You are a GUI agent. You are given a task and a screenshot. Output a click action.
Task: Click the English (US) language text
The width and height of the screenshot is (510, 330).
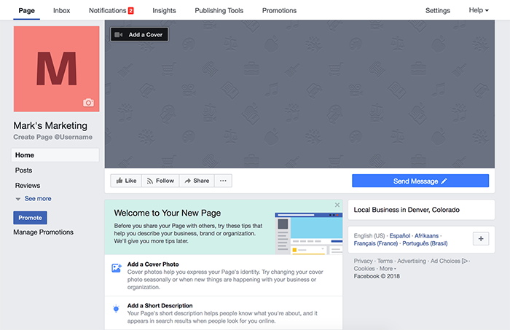coord(369,236)
